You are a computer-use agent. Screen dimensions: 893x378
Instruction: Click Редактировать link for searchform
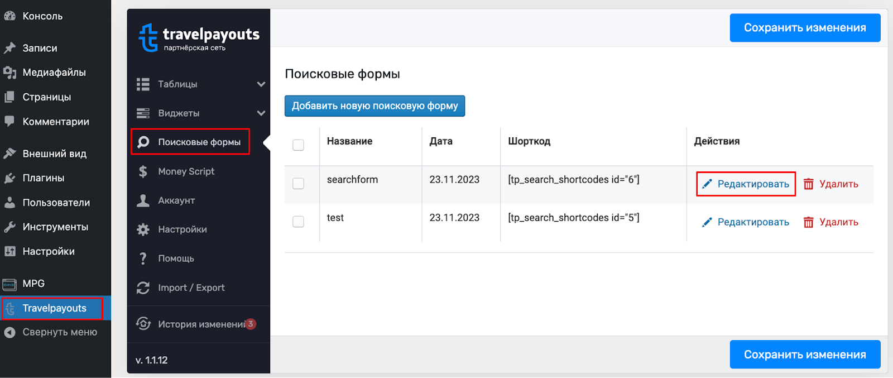753,184
